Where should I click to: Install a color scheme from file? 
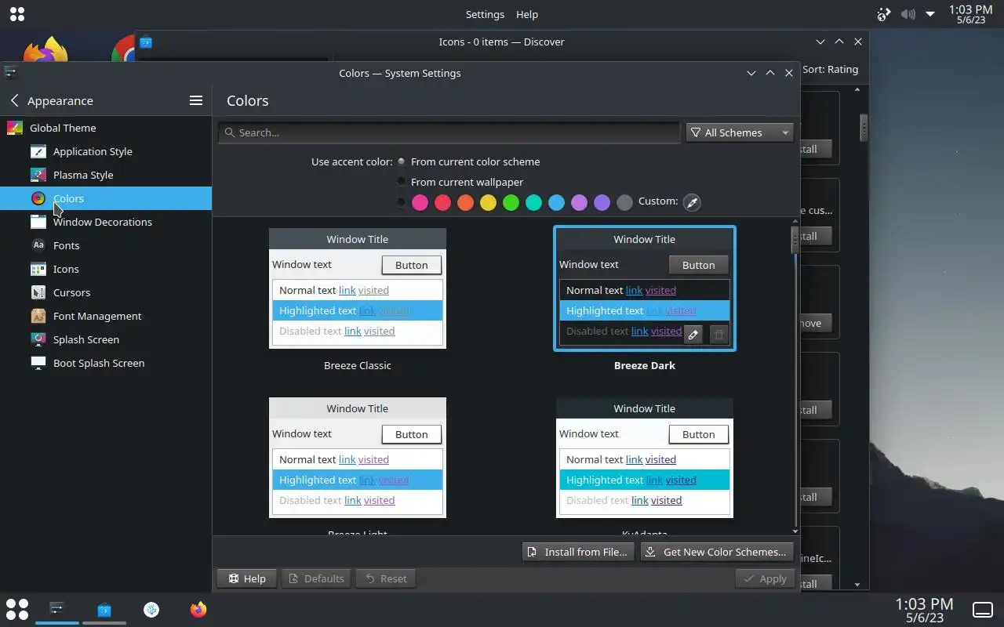pyautogui.click(x=578, y=552)
